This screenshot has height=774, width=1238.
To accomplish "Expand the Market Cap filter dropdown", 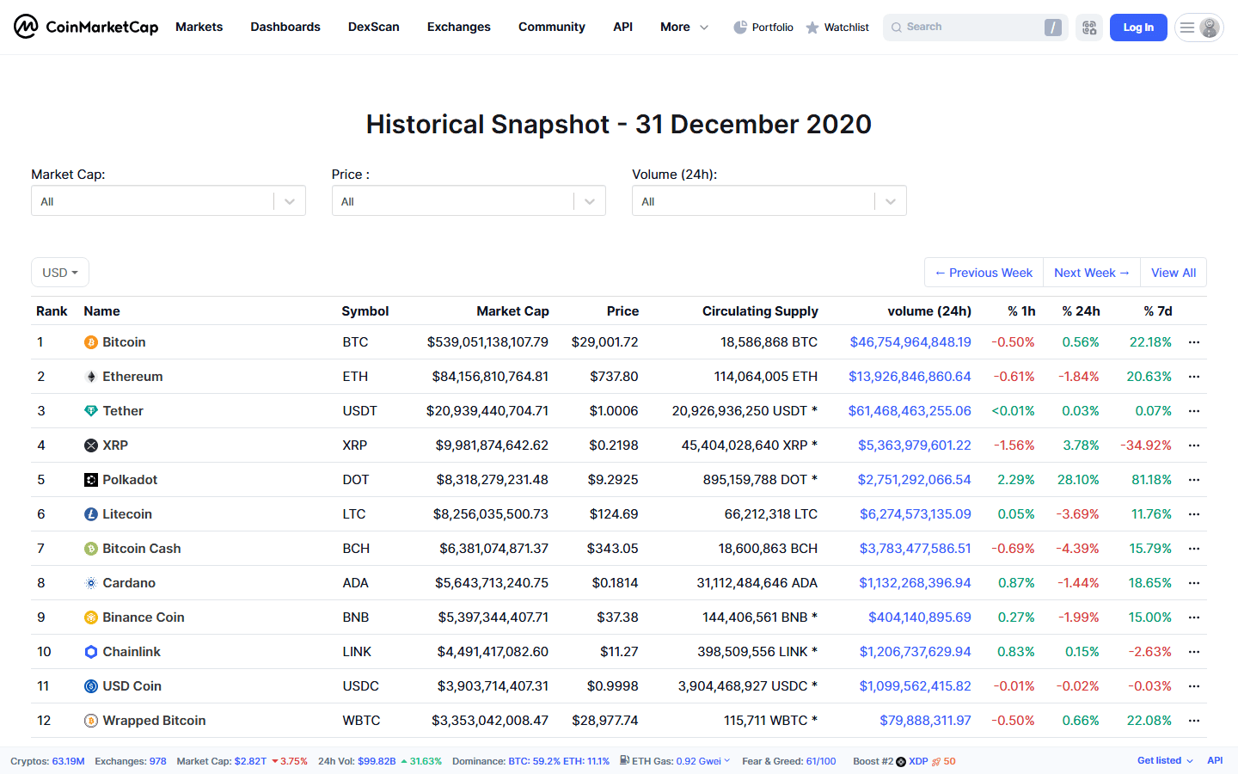I will [x=169, y=201].
